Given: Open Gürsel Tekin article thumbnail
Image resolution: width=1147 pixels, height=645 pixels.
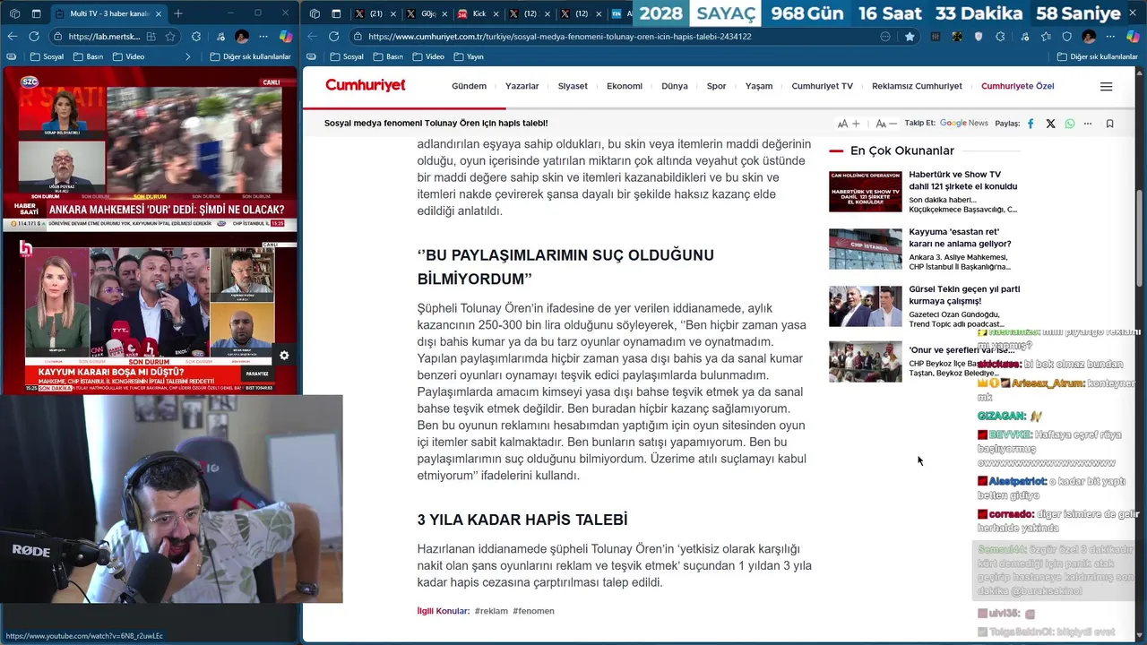Looking at the screenshot, I should (865, 306).
